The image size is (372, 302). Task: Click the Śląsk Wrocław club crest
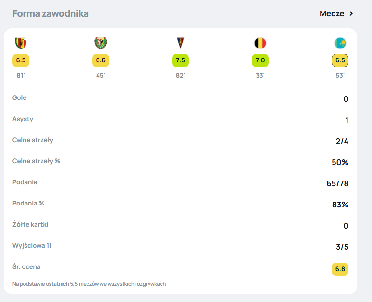100,43
